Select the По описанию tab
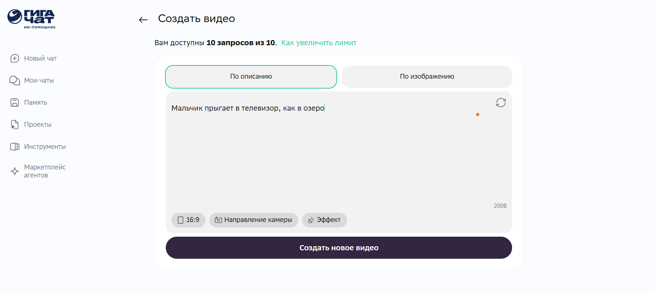The image size is (655, 294). (x=251, y=77)
